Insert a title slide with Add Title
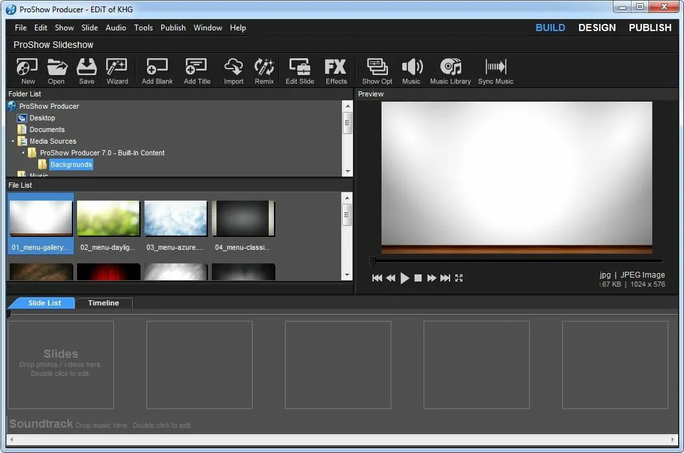The width and height of the screenshot is (684, 453). click(x=197, y=71)
